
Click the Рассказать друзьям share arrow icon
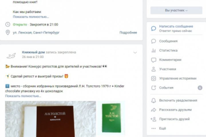(153, 110)
